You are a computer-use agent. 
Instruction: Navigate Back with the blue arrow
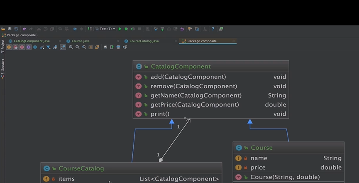(75, 29)
